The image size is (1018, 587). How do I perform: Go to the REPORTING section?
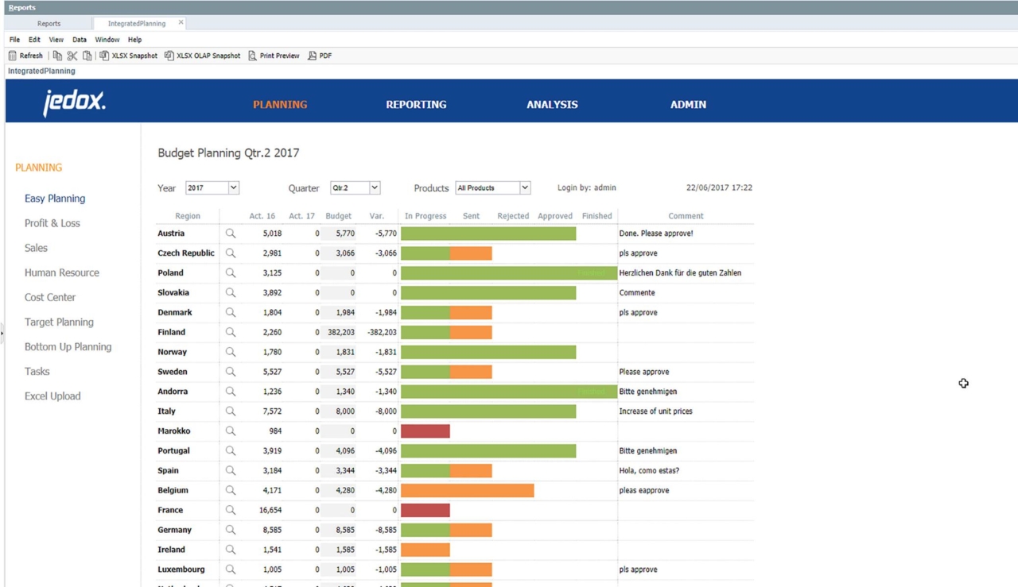pos(416,104)
